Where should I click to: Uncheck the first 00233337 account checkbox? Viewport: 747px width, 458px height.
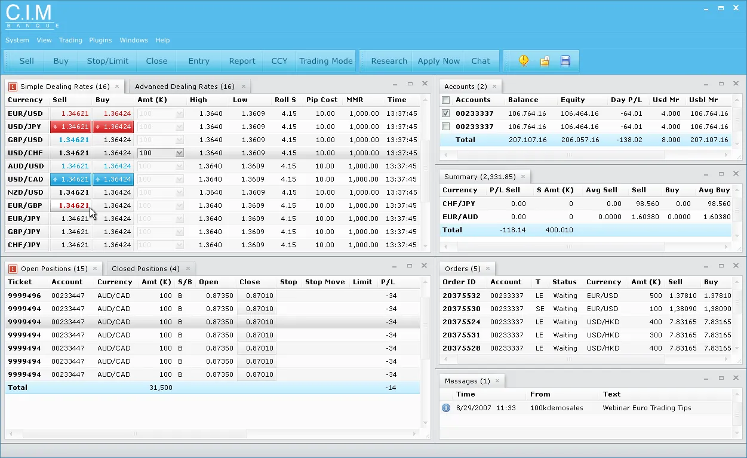[445, 113]
